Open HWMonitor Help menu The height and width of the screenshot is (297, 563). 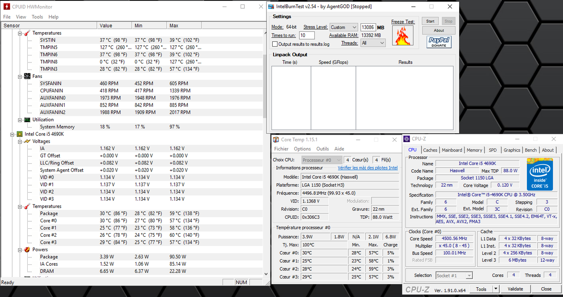pyautogui.click(x=53, y=17)
